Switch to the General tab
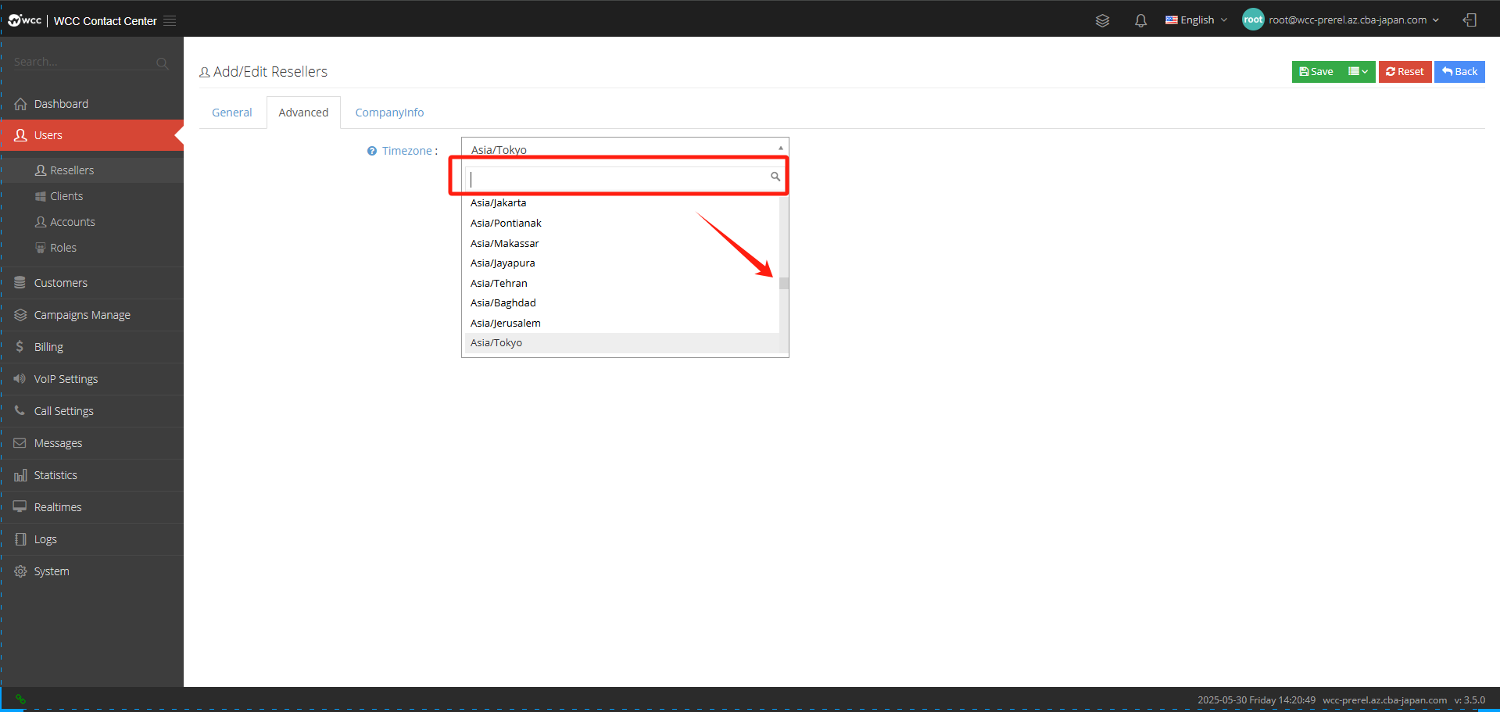 232,113
